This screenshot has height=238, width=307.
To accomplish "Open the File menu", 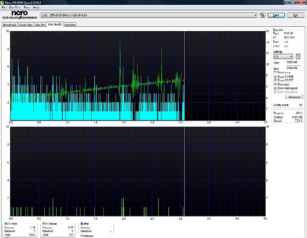I will pyautogui.click(x=4, y=7).
